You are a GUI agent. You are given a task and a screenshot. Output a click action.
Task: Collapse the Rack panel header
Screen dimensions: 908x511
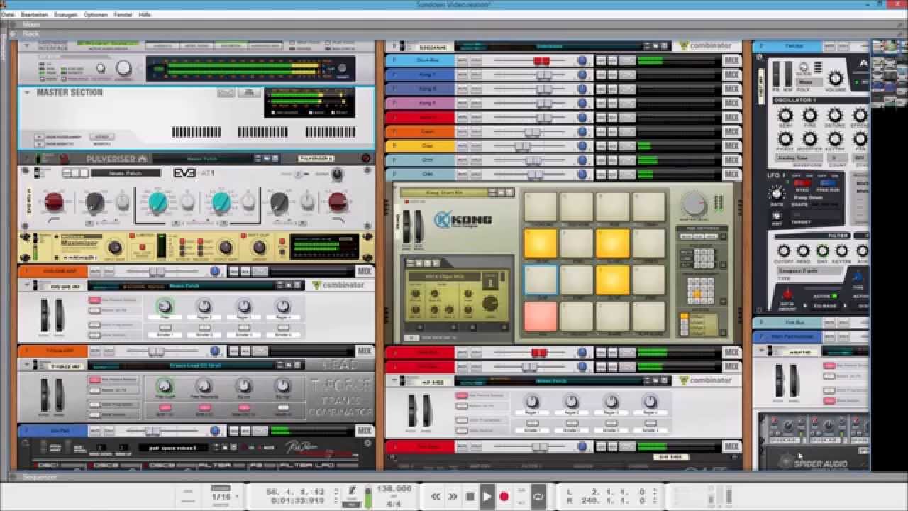point(14,33)
